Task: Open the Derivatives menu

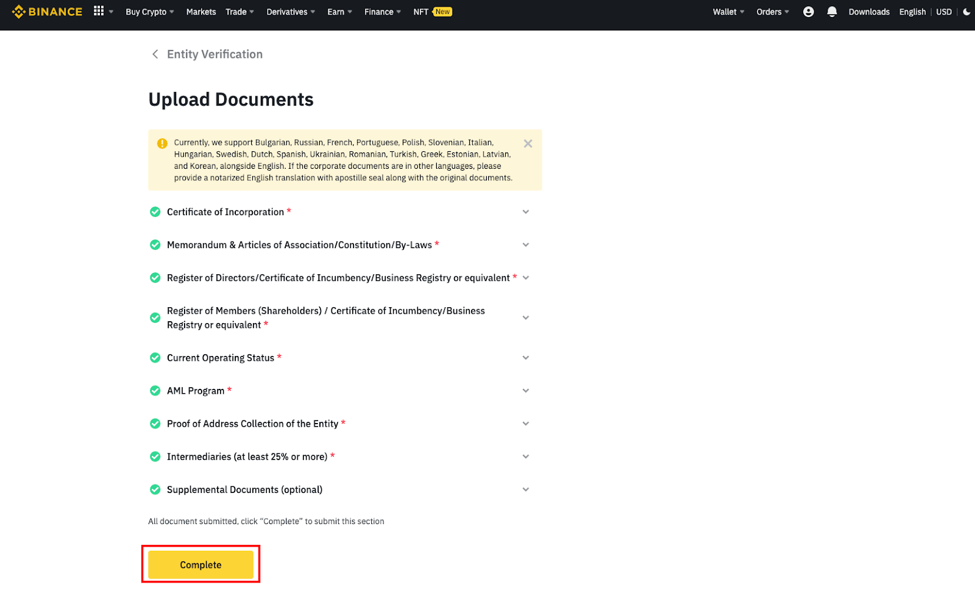Action: 290,12
